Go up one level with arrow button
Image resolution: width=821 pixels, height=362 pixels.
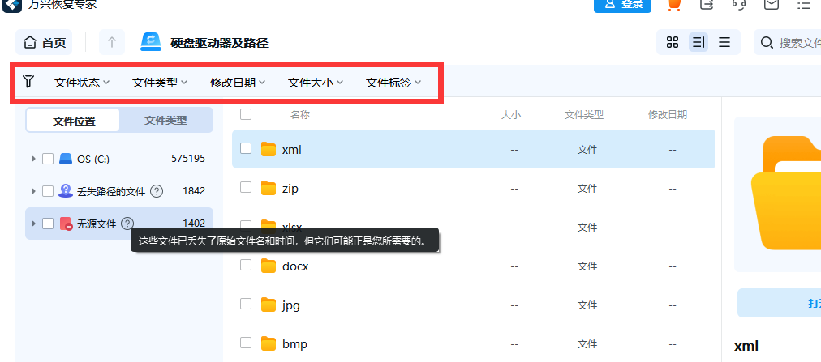[111, 43]
